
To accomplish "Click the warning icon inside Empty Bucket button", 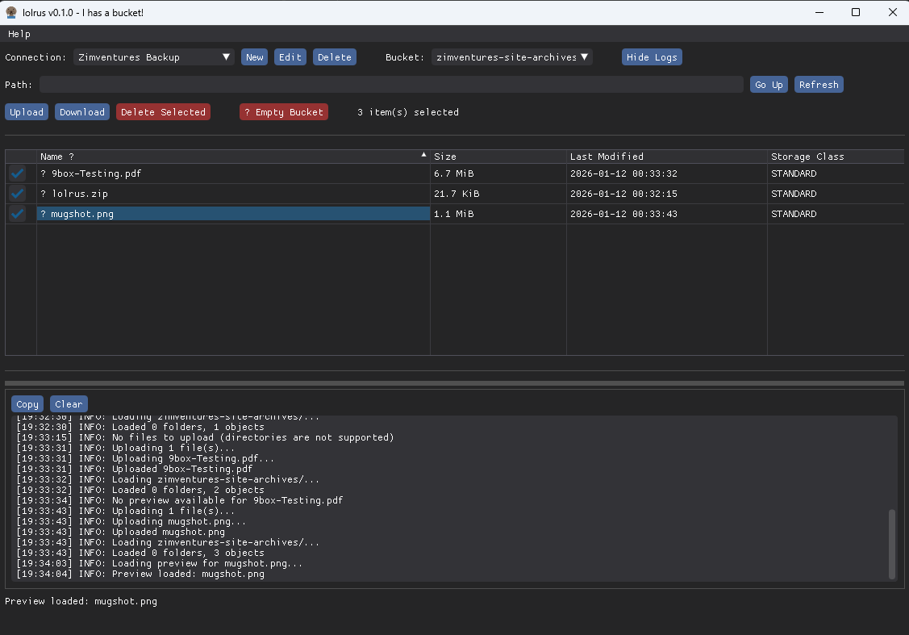I will pos(247,111).
